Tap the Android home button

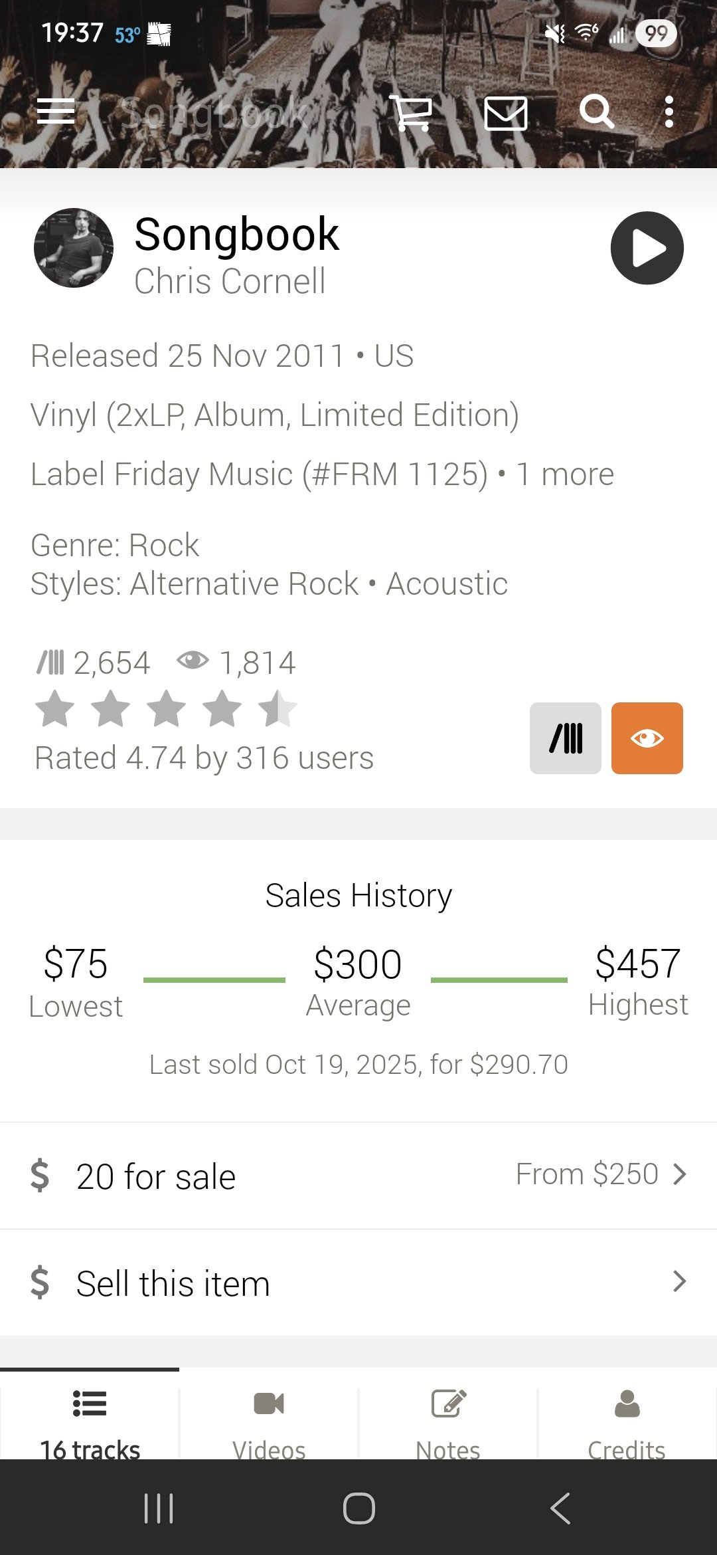358,1508
